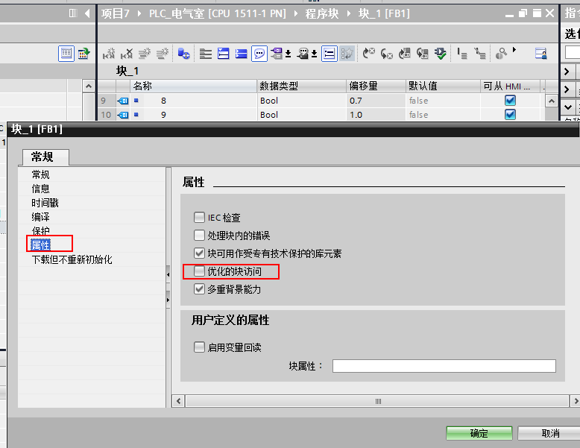The height and width of the screenshot is (448, 580).
Task: Select 常规 in the left navigation list
Action: [x=41, y=174]
